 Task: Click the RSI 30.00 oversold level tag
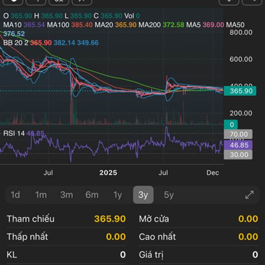[238, 155]
